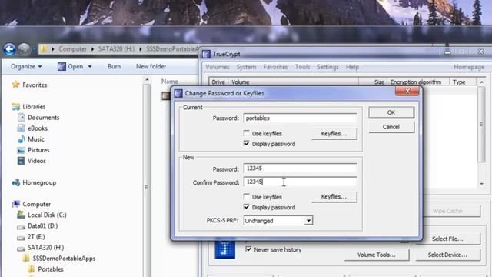Close the Change Password dialog
This screenshot has width=492, height=277.
tap(407, 91)
